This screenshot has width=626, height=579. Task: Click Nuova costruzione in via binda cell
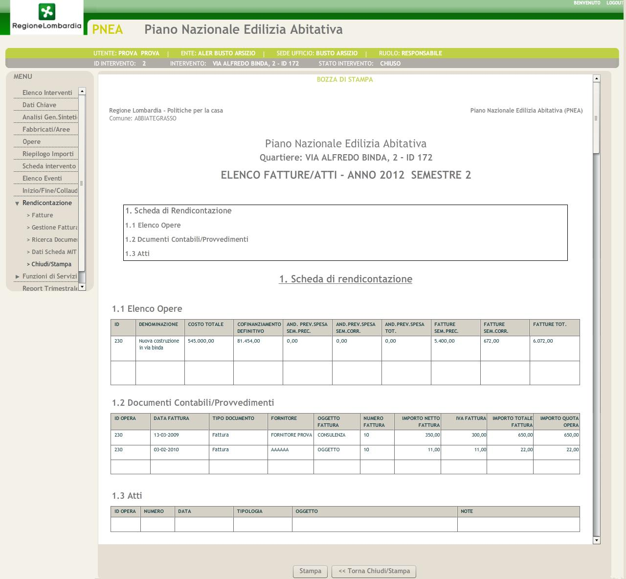coord(160,348)
